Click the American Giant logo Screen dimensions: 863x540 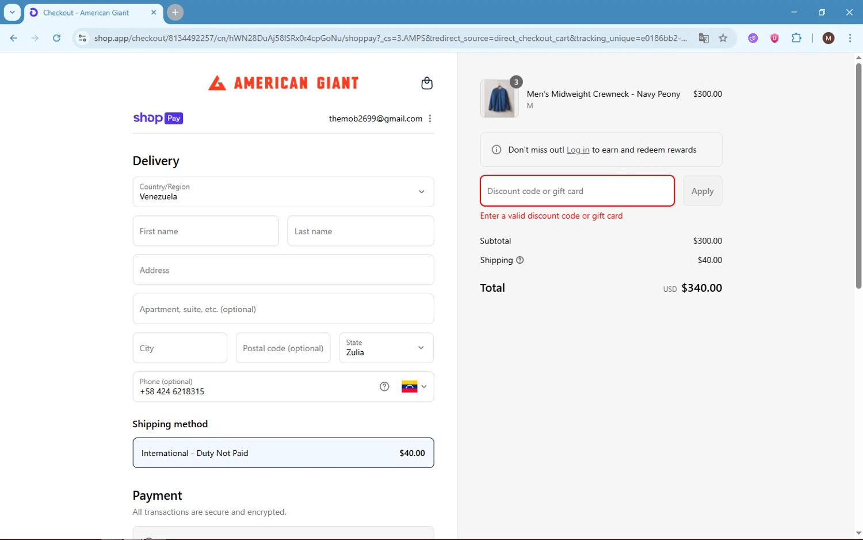click(x=284, y=83)
